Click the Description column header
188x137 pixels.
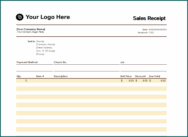(x=60, y=76)
